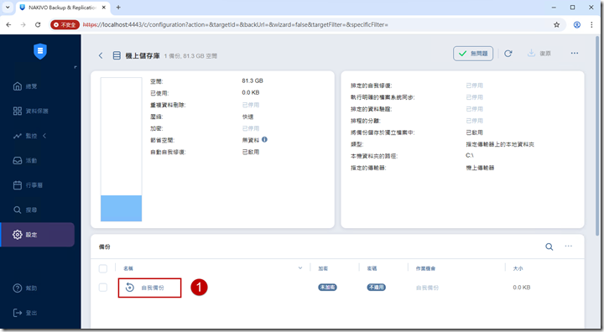
Task: Click the 81.3 GB free space value
Action: pos(253,80)
